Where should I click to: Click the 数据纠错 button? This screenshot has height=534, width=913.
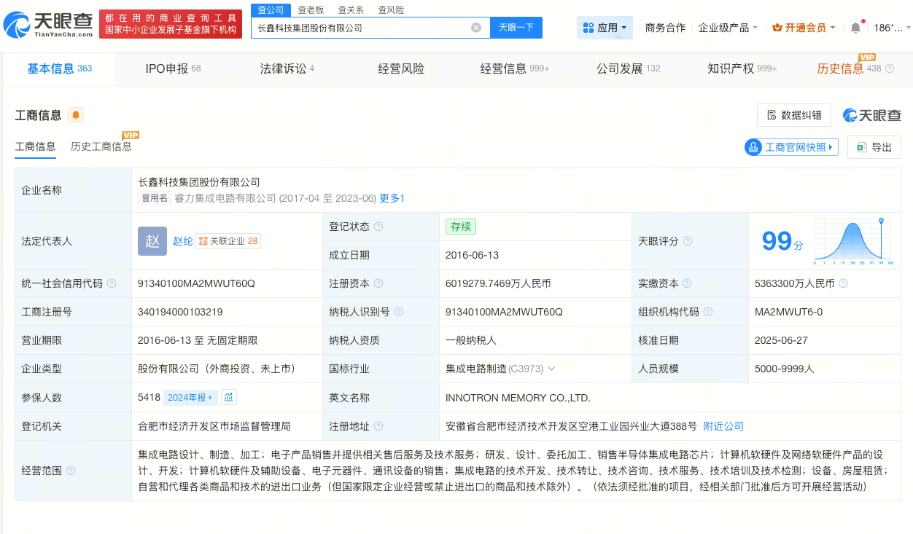[794, 115]
